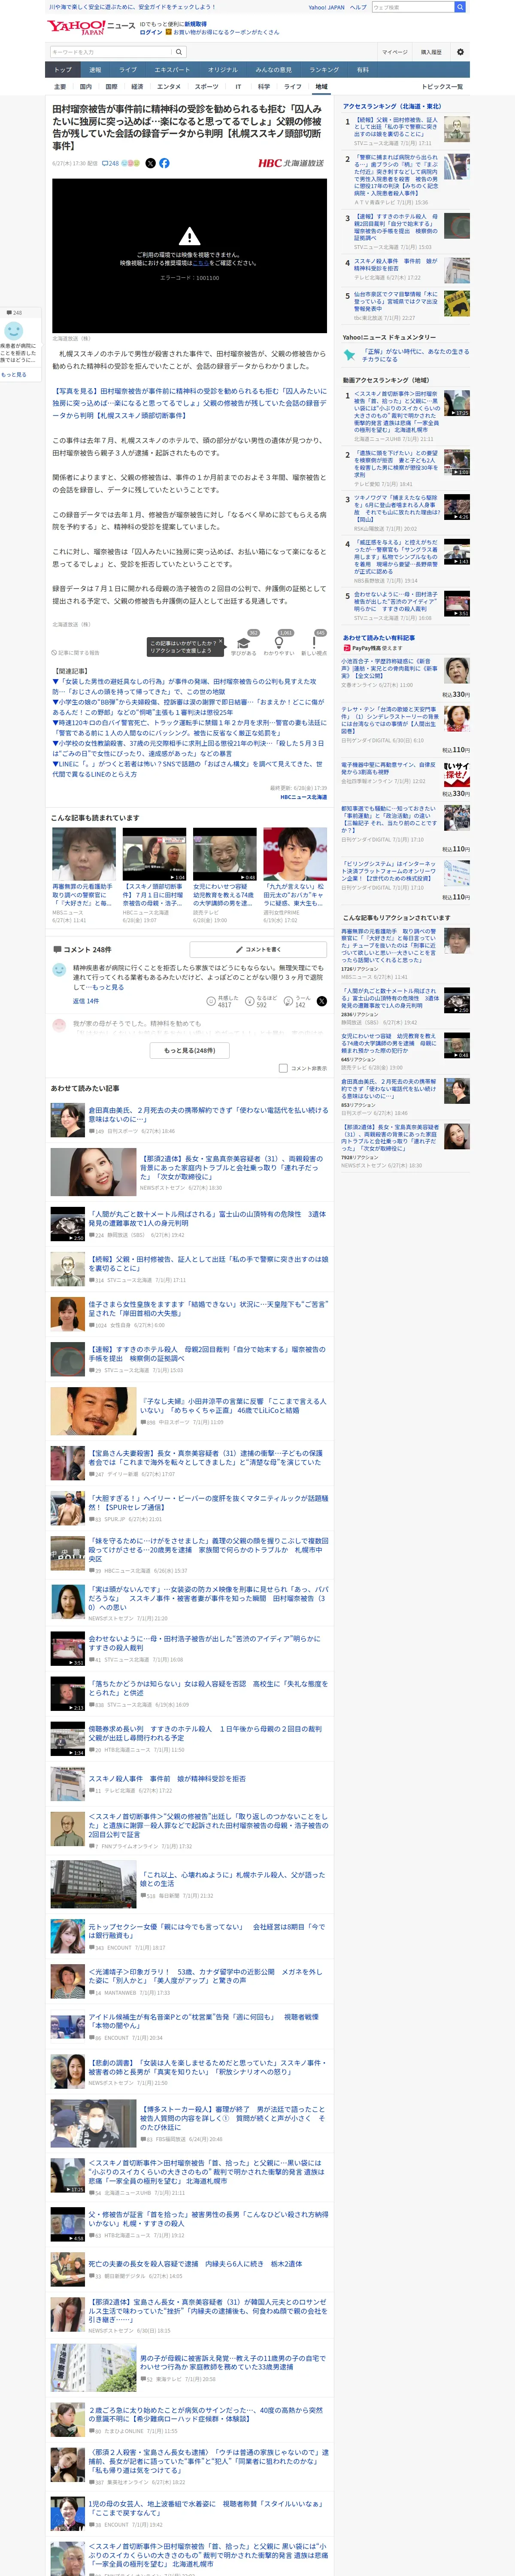Click the もっと見る(248件) button
515x2576 pixels.
[x=190, y=1050]
